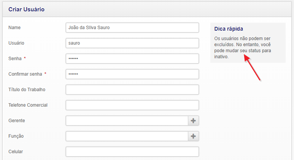This screenshot has height=160, width=294.
Task: Click inside the Função lookup field
Action: (127, 136)
